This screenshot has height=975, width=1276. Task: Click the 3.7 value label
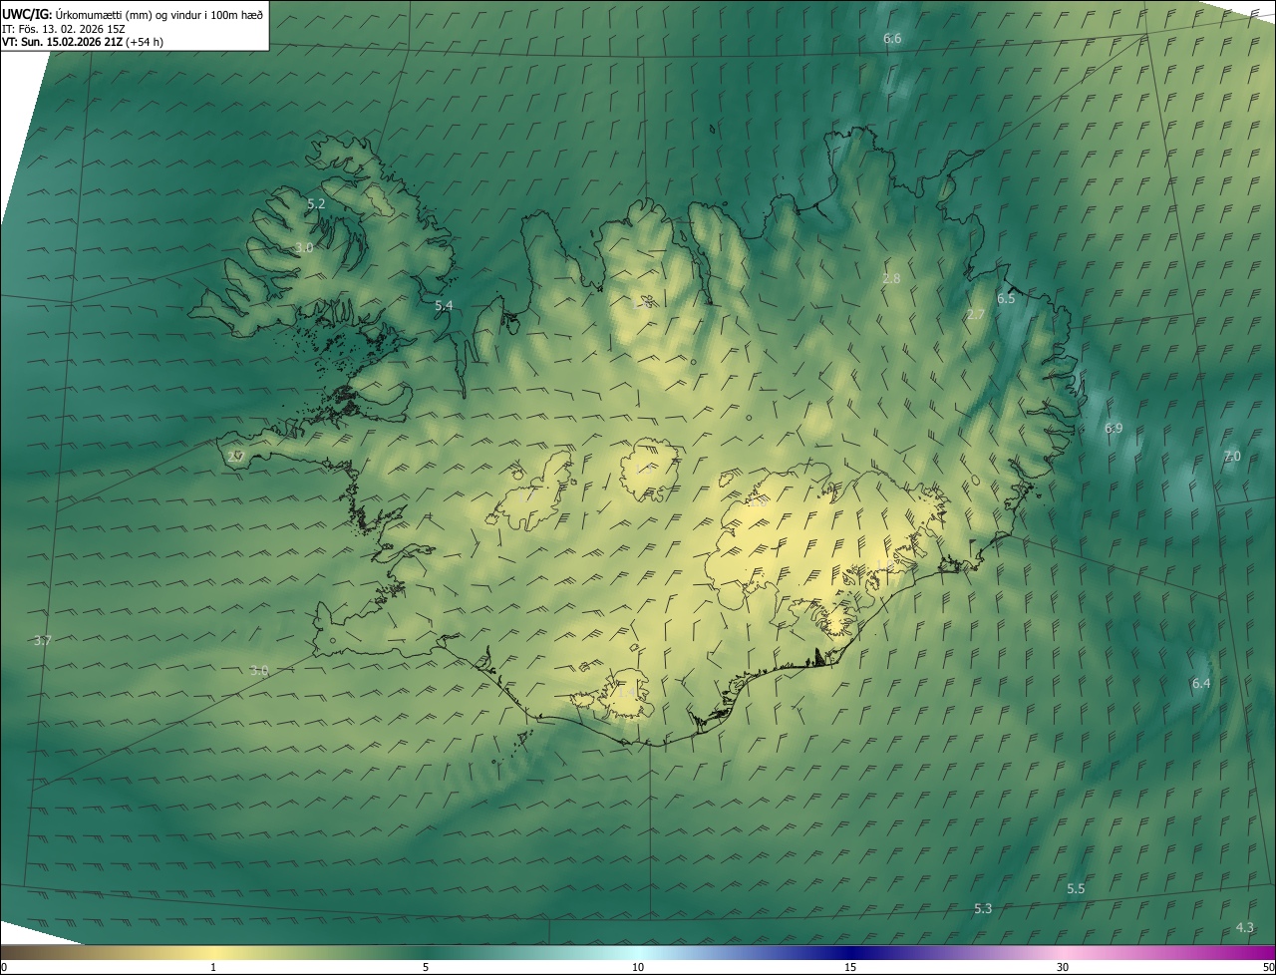click(x=42, y=641)
